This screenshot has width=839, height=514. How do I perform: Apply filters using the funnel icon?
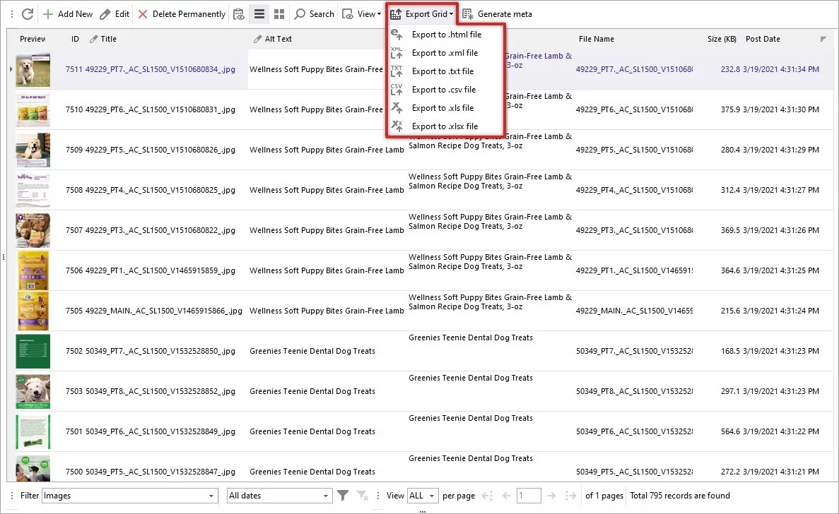[344, 495]
